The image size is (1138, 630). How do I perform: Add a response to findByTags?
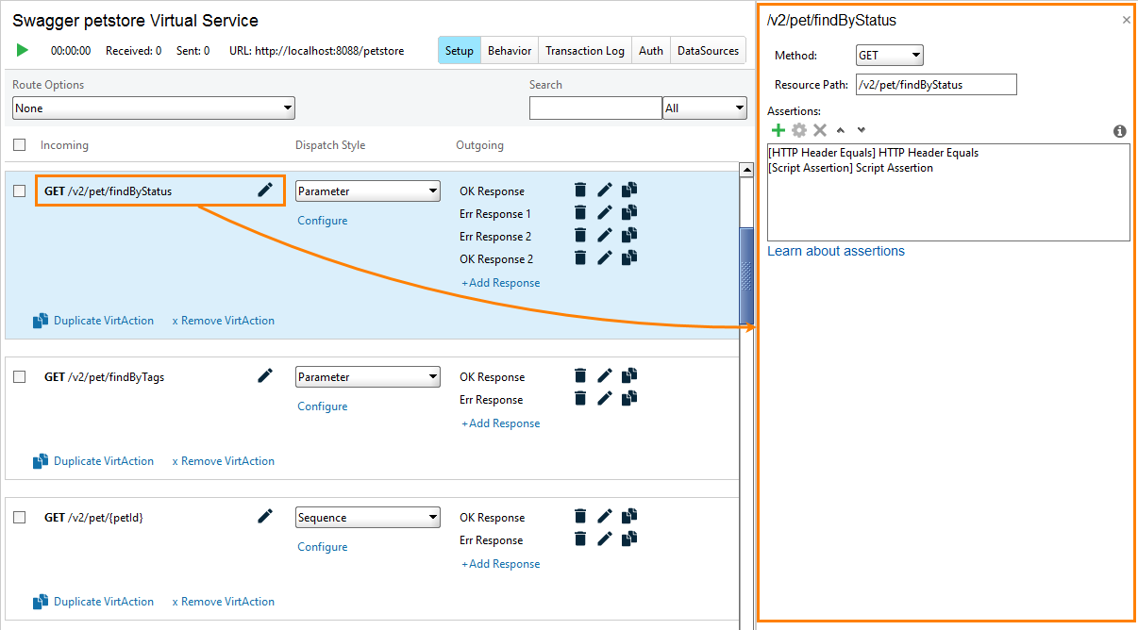coord(500,423)
